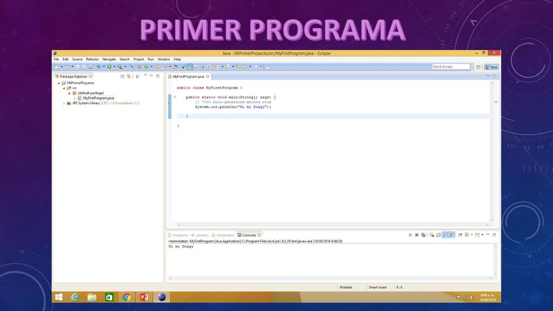Viewport: 553px width, 311px height.
Task: Open the Refactor menu
Action: point(92,59)
